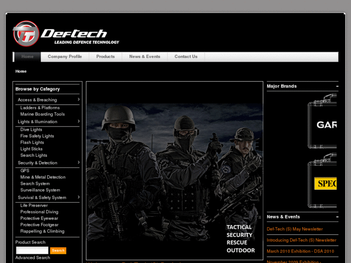Read Def-Tech (S) May Newsletter
Viewport: 351px width, 263px height.
(x=295, y=229)
